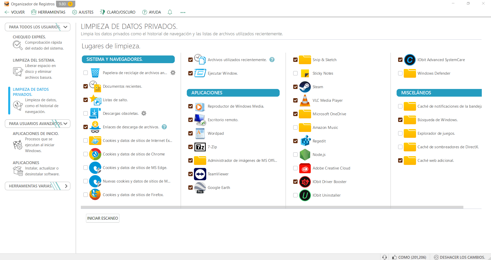Viewport: 491px width, 260px height.
Task: Click the 7-Zip icon
Action: (200, 147)
